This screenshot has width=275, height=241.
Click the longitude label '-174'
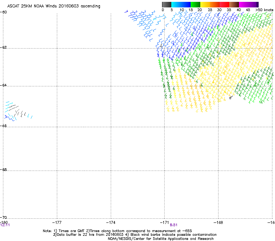pos(111,222)
